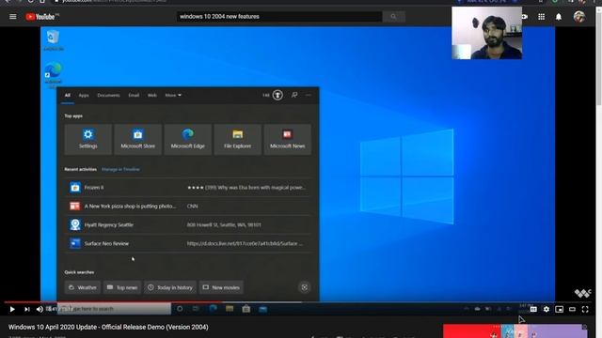The width and height of the screenshot is (602, 338).
Task: Click the rewards medal icon in search panel
Action: coord(277,95)
